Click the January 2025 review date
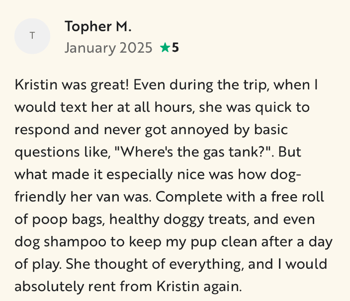Image resolution: width=350 pixels, height=301 pixels. pyautogui.click(x=108, y=48)
